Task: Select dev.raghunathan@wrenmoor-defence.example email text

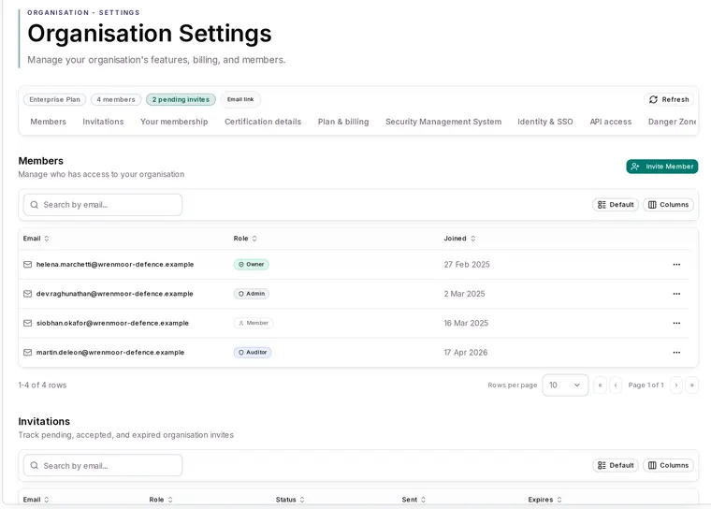Action: pos(115,294)
